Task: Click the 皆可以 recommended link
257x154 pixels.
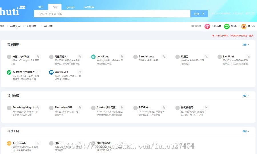Action: point(235,26)
